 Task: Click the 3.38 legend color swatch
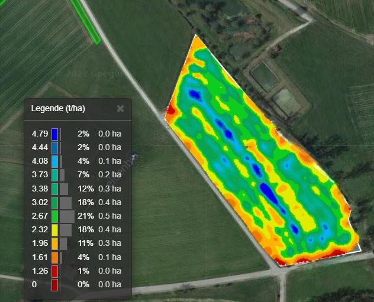coord(54,189)
